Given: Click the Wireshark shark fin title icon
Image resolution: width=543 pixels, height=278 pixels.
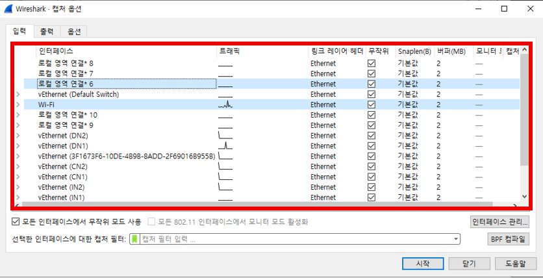Looking at the screenshot, I should coord(8,10).
